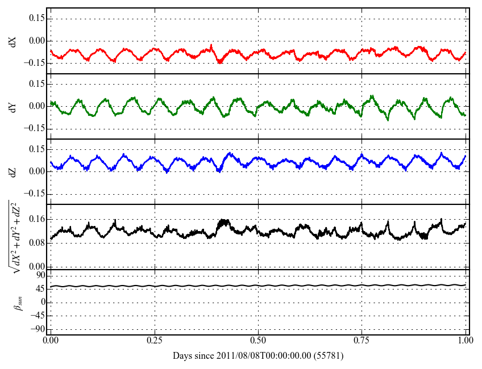Click the dZ y-axis label
Viewport: 482px width, 369px height.
tap(14, 171)
